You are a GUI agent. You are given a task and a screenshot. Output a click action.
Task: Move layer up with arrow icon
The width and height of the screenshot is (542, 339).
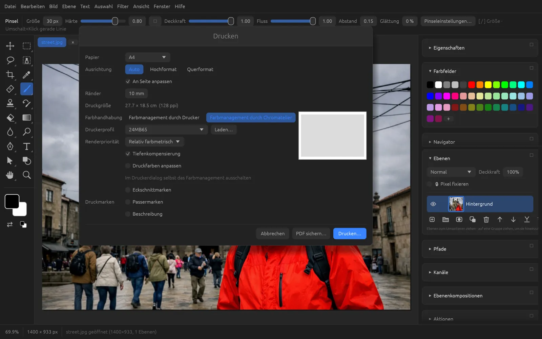pos(500,220)
